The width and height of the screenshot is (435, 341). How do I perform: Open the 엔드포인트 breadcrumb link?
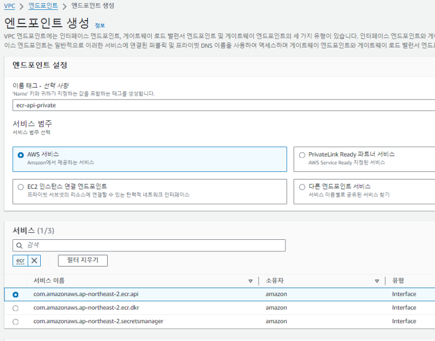coord(43,6)
